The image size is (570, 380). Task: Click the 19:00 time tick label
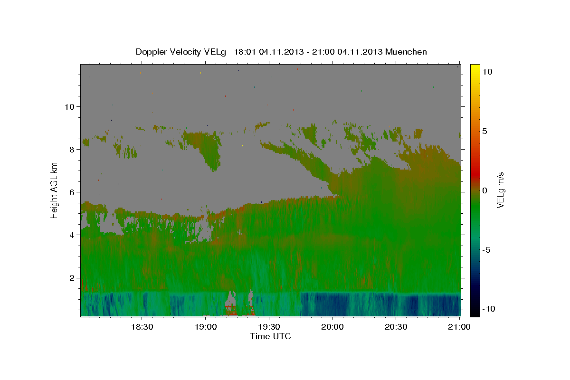tap(205, 327)
